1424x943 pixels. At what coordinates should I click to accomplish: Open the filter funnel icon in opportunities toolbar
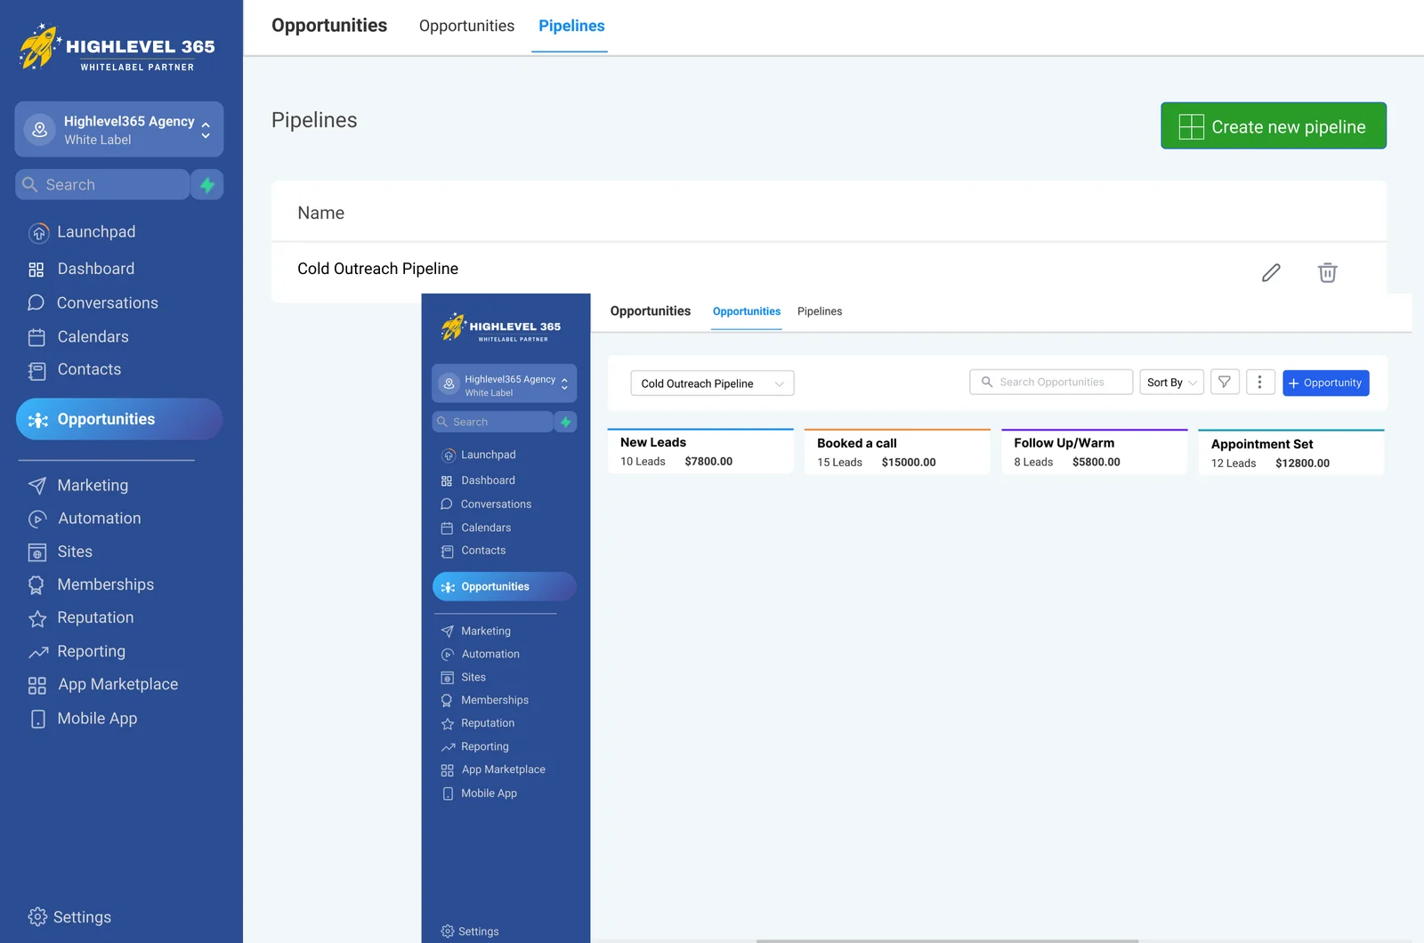pos(1225,383)
